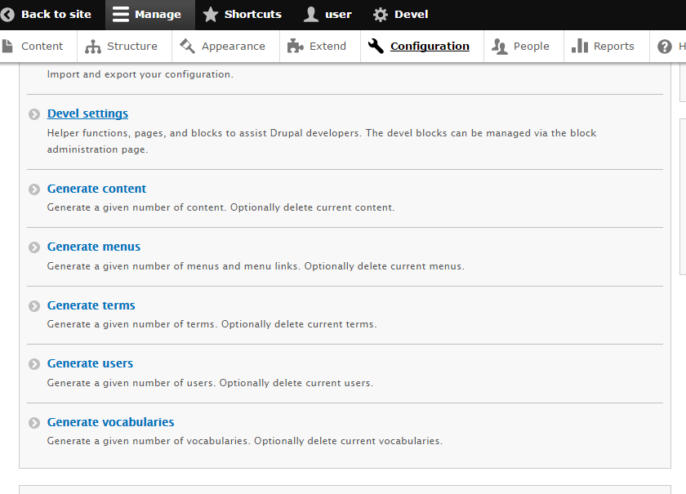Image resolution: width=686 pixels, height=494 pixels.
Task: Go to the People admin tab label
Action: tap(531, 47)
